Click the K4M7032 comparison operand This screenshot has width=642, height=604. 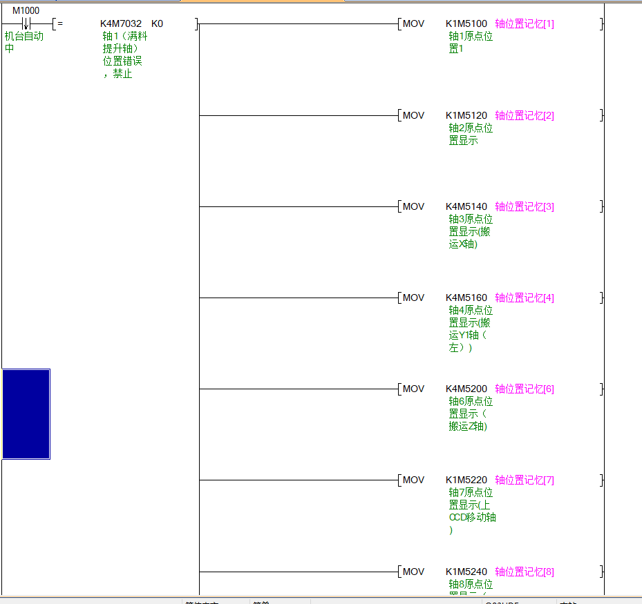coord(121,24)
